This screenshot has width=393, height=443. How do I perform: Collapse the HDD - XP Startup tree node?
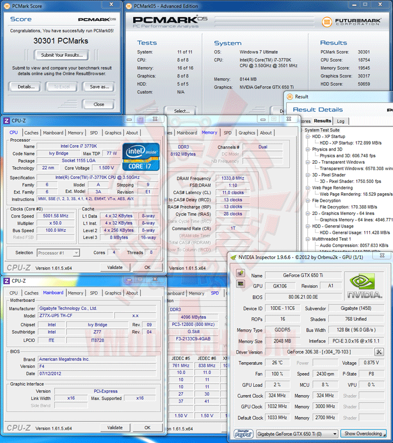(x=308, y=136)
